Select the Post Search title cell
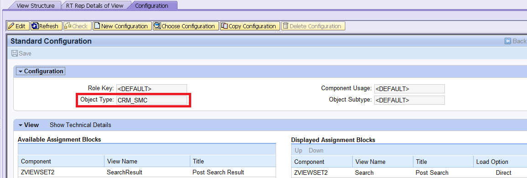Screen dimensions: 527x178 [443, 173]
